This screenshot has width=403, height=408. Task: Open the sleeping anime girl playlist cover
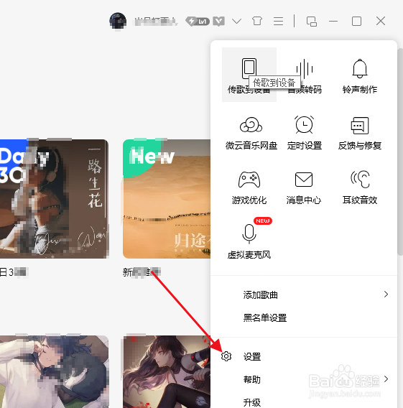coord(54,372)
